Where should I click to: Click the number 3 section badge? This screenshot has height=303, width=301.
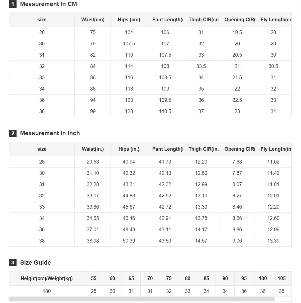[x=13, y=263]
